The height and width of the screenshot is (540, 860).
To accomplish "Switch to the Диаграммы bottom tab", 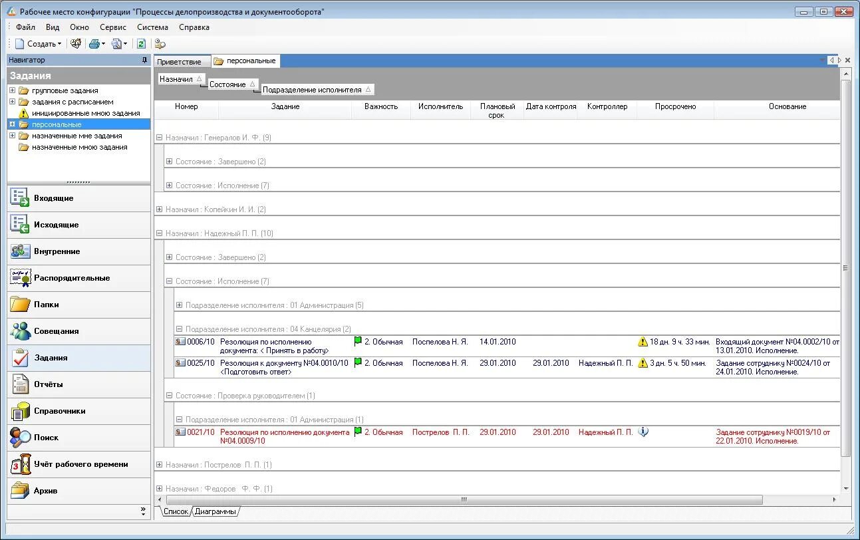I will coord(215,511).
